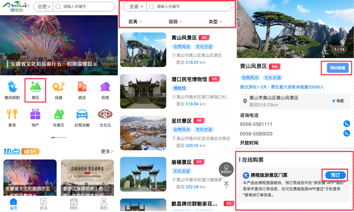Expand the 距离 distance filter
Viewport: 354px width, 212px height.
click(135, 22)
